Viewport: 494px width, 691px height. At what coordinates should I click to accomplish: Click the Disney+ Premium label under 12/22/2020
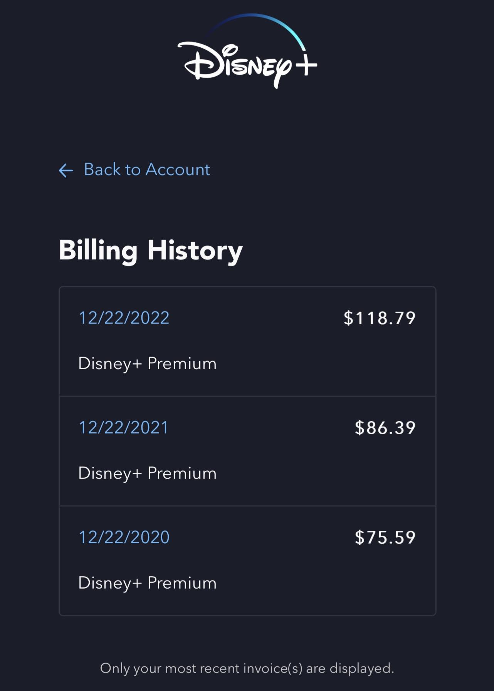[x=147, y=582]
